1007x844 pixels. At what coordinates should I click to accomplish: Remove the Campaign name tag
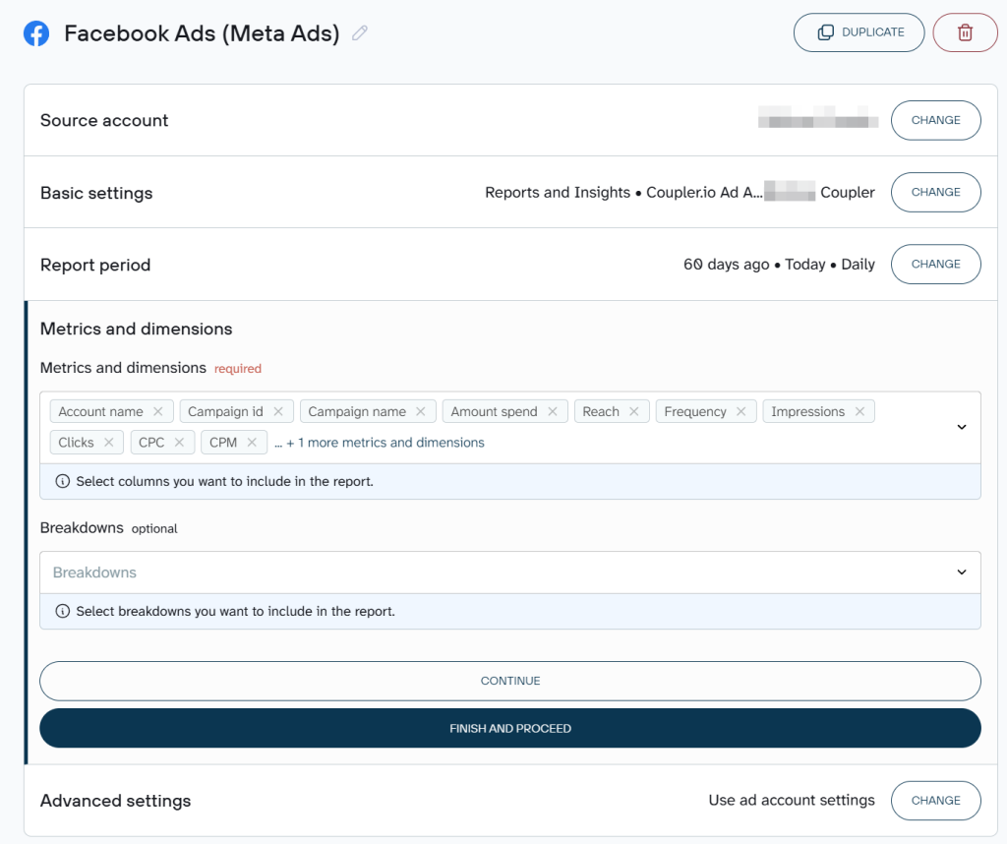click(421, 411)
